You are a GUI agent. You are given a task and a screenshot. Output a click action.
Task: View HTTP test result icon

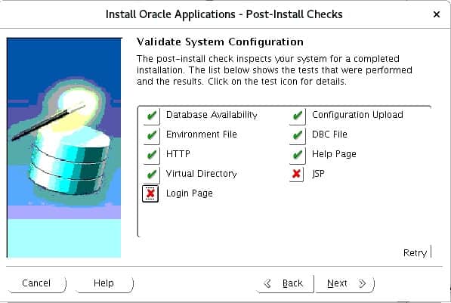(151, 156)
